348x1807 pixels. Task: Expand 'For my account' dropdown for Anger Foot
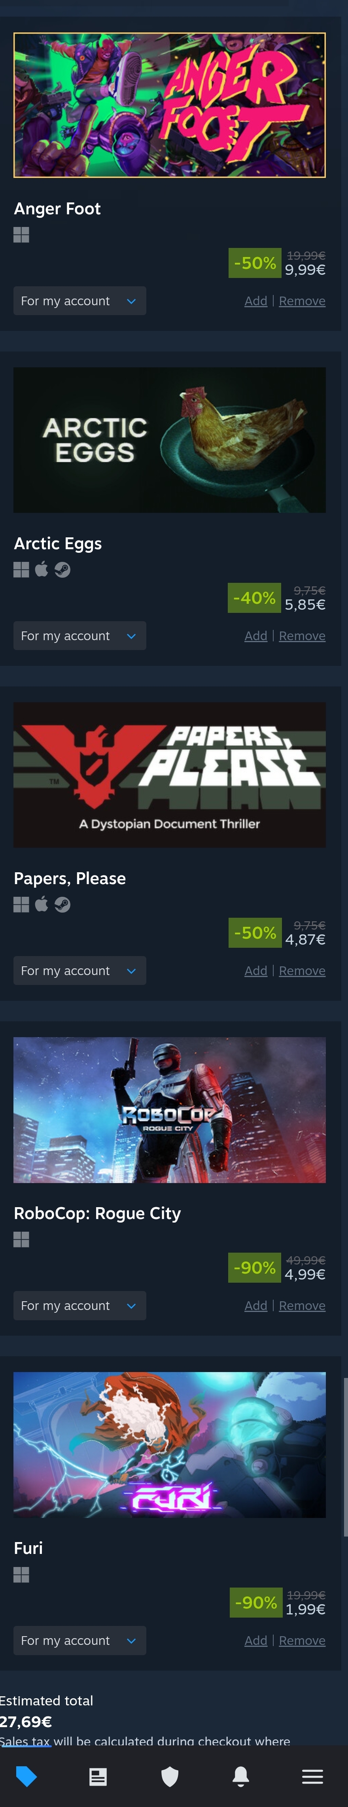tap(80, 301)
